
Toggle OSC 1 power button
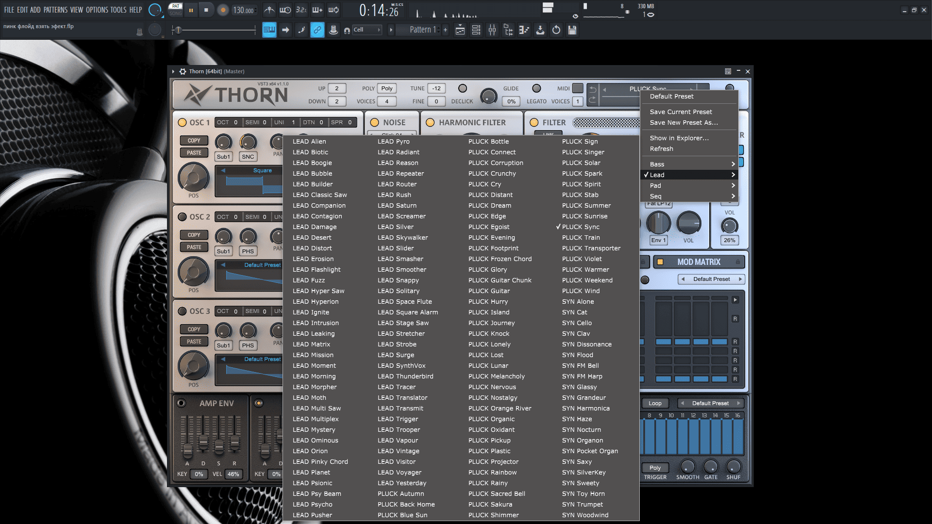182,122
